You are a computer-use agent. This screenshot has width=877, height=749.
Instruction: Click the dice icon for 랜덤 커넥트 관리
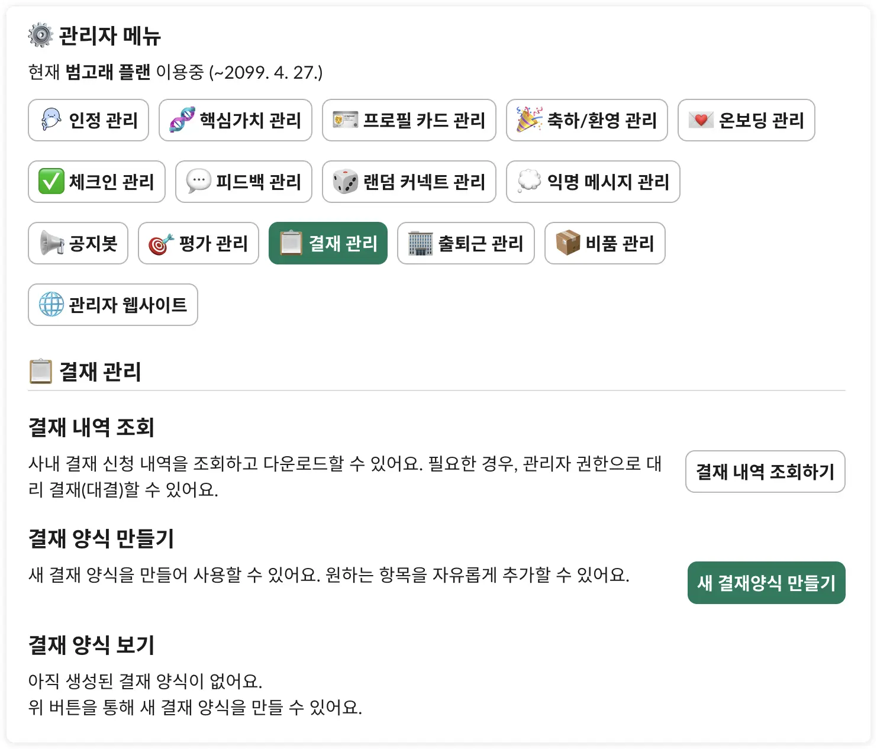tap(345, 182)
